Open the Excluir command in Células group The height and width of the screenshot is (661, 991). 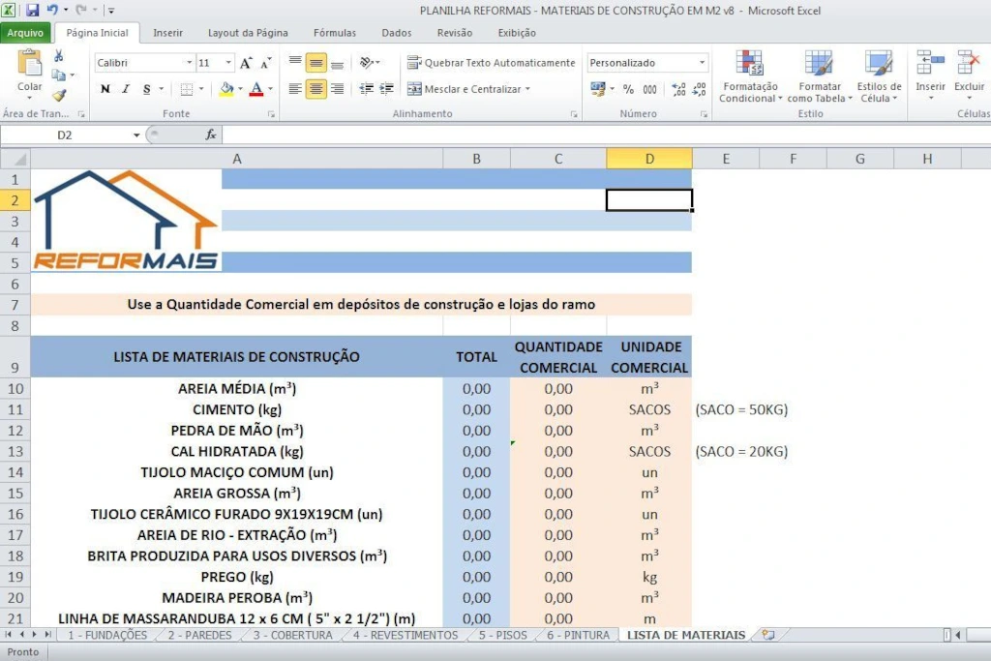[x=969, y=77]
